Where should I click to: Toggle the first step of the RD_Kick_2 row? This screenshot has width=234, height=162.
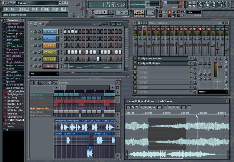click(x=66, y=52)
